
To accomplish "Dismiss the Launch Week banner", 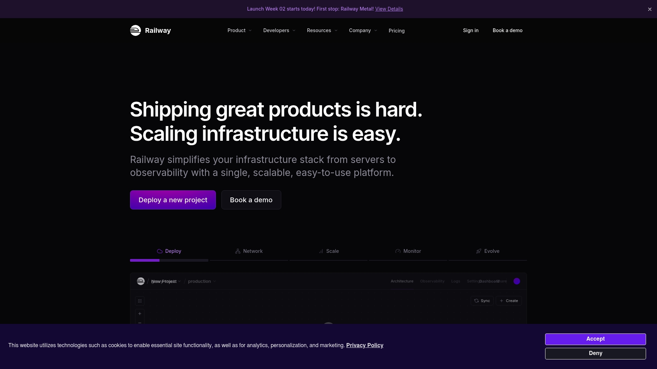I will point(649,9).
